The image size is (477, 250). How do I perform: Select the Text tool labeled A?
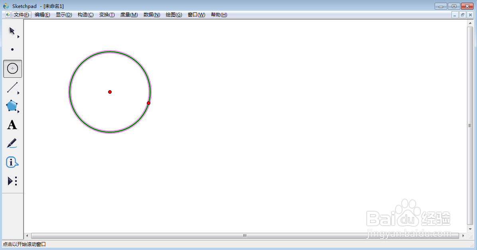(x=12, y=125)
